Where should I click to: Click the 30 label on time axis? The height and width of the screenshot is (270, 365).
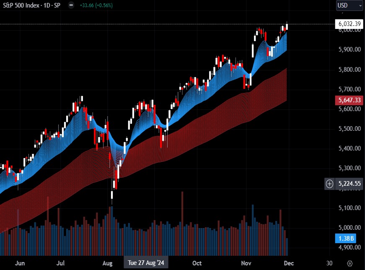[329, 263]
